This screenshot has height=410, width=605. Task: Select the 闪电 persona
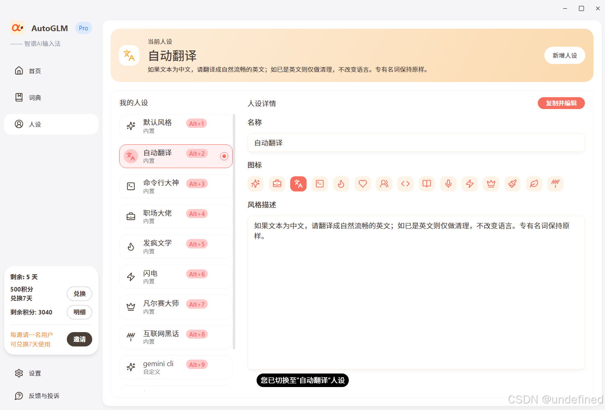point(176,277)
